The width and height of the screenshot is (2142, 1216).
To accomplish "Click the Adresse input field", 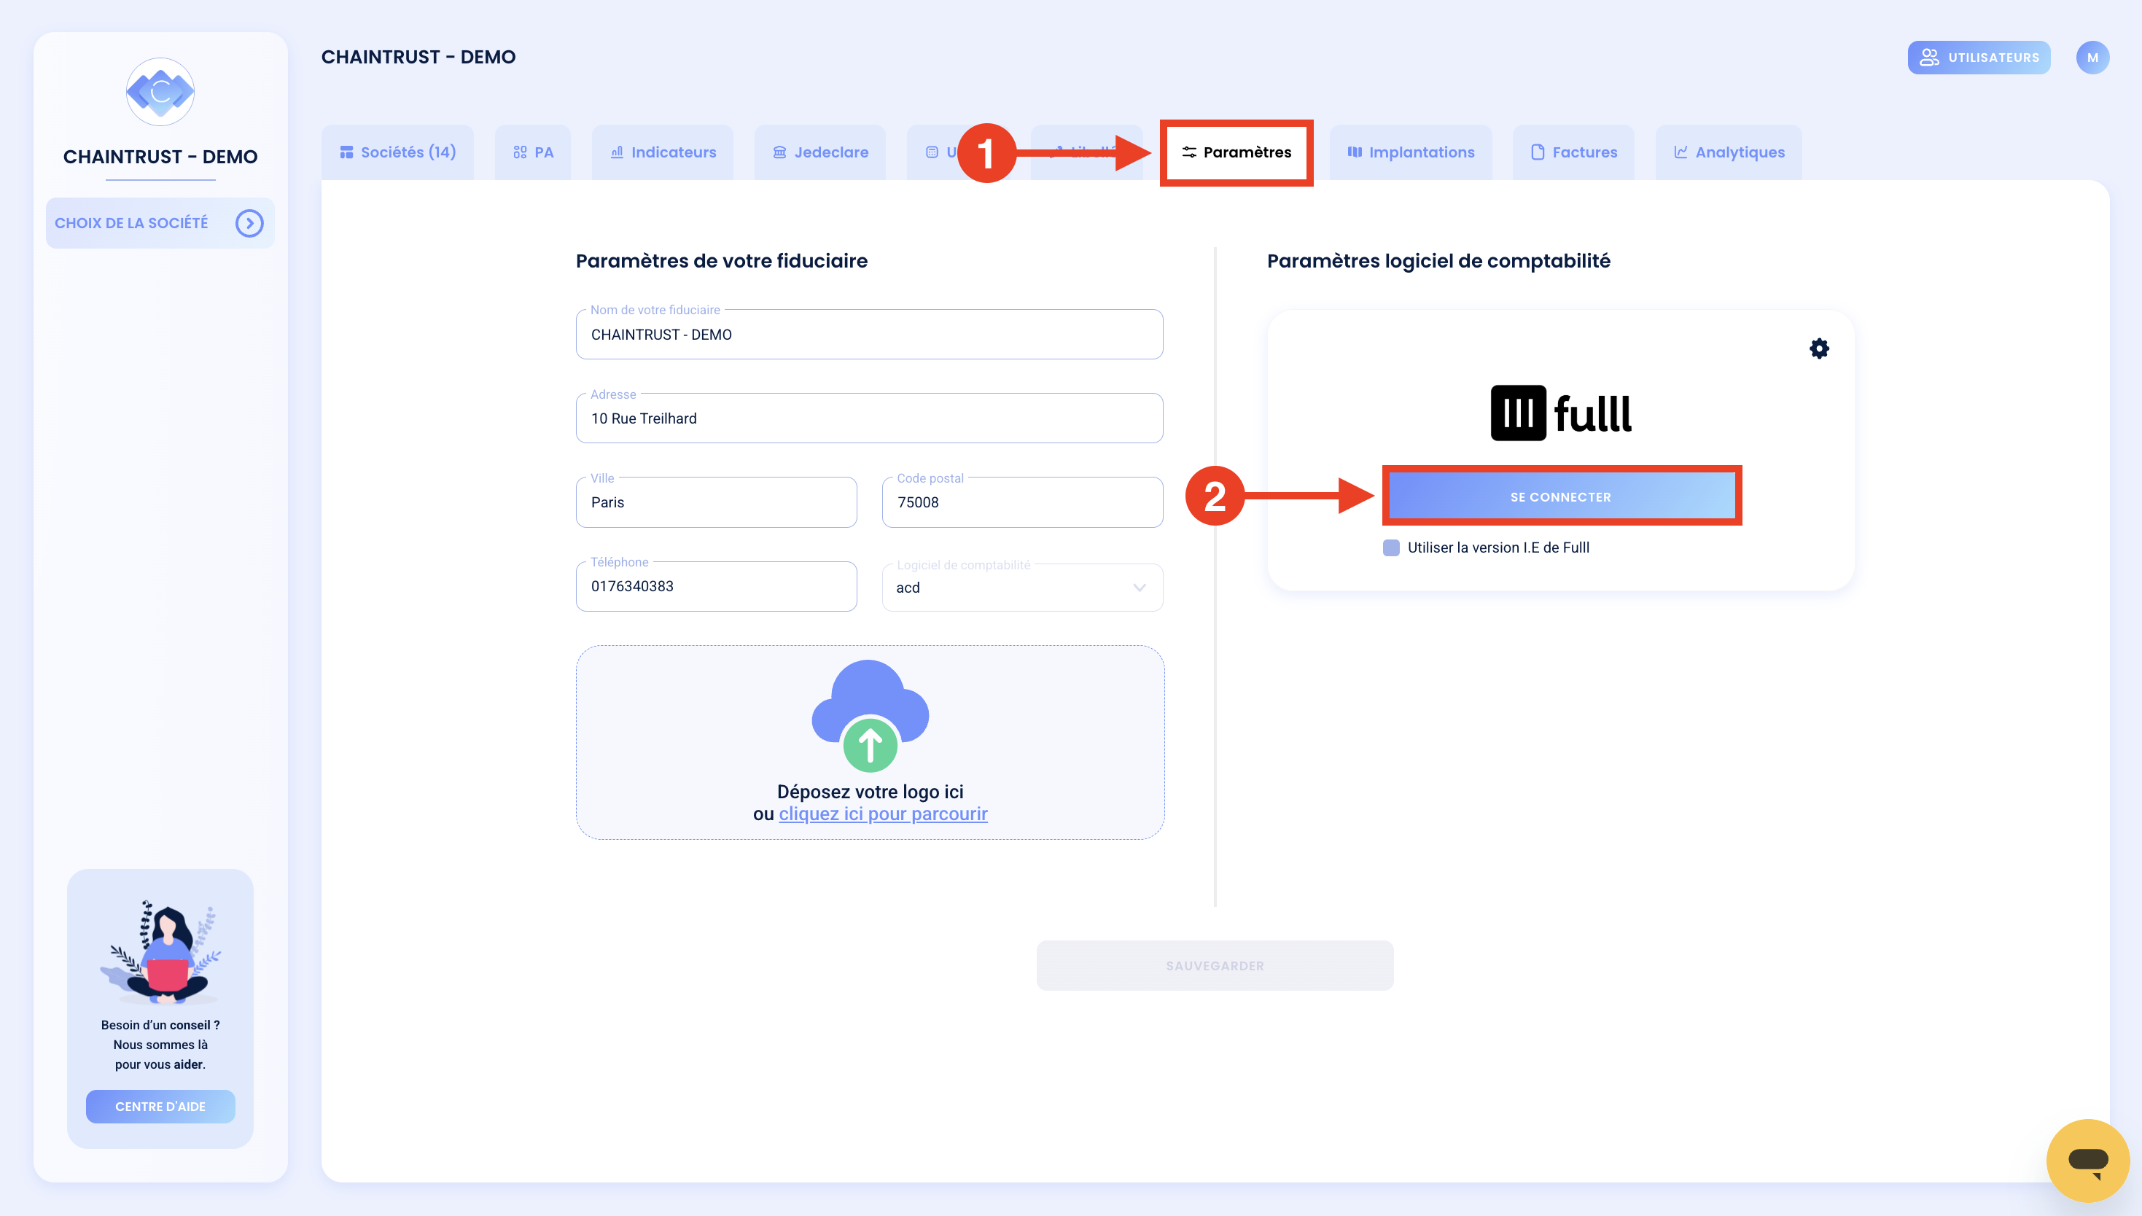I will coord(869,418).
